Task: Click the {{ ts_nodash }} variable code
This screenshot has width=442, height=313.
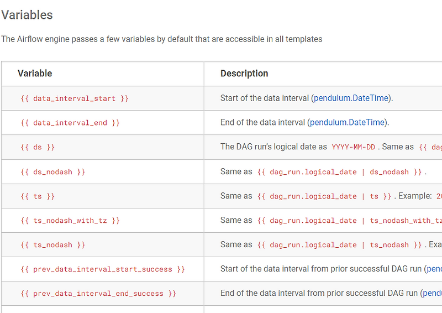Action: click(x=53, y=245)
